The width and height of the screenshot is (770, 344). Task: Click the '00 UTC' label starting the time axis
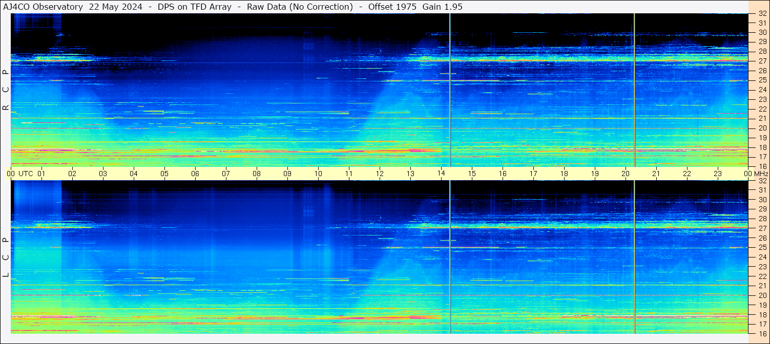[x=20, y=174]
